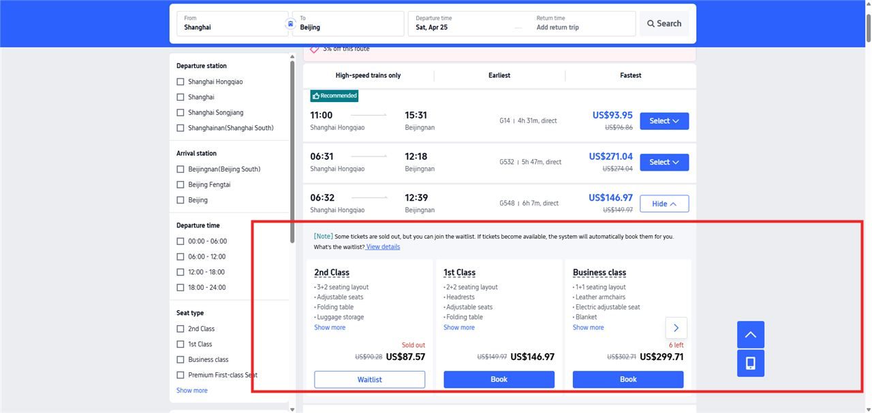Click the mobile app phone icon
The width and height of the screenshot is (872, 413).
point(750,363)
